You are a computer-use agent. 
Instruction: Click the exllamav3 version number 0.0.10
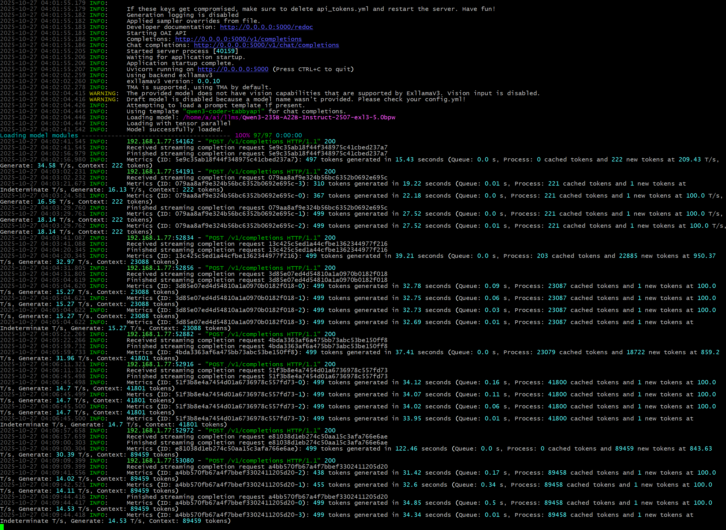[209, 81]
